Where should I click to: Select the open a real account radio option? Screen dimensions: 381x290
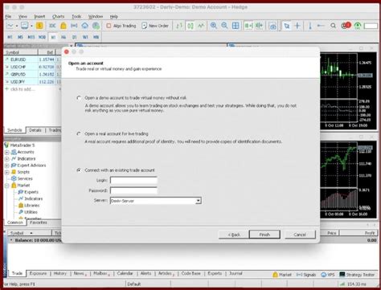[79, 133]
